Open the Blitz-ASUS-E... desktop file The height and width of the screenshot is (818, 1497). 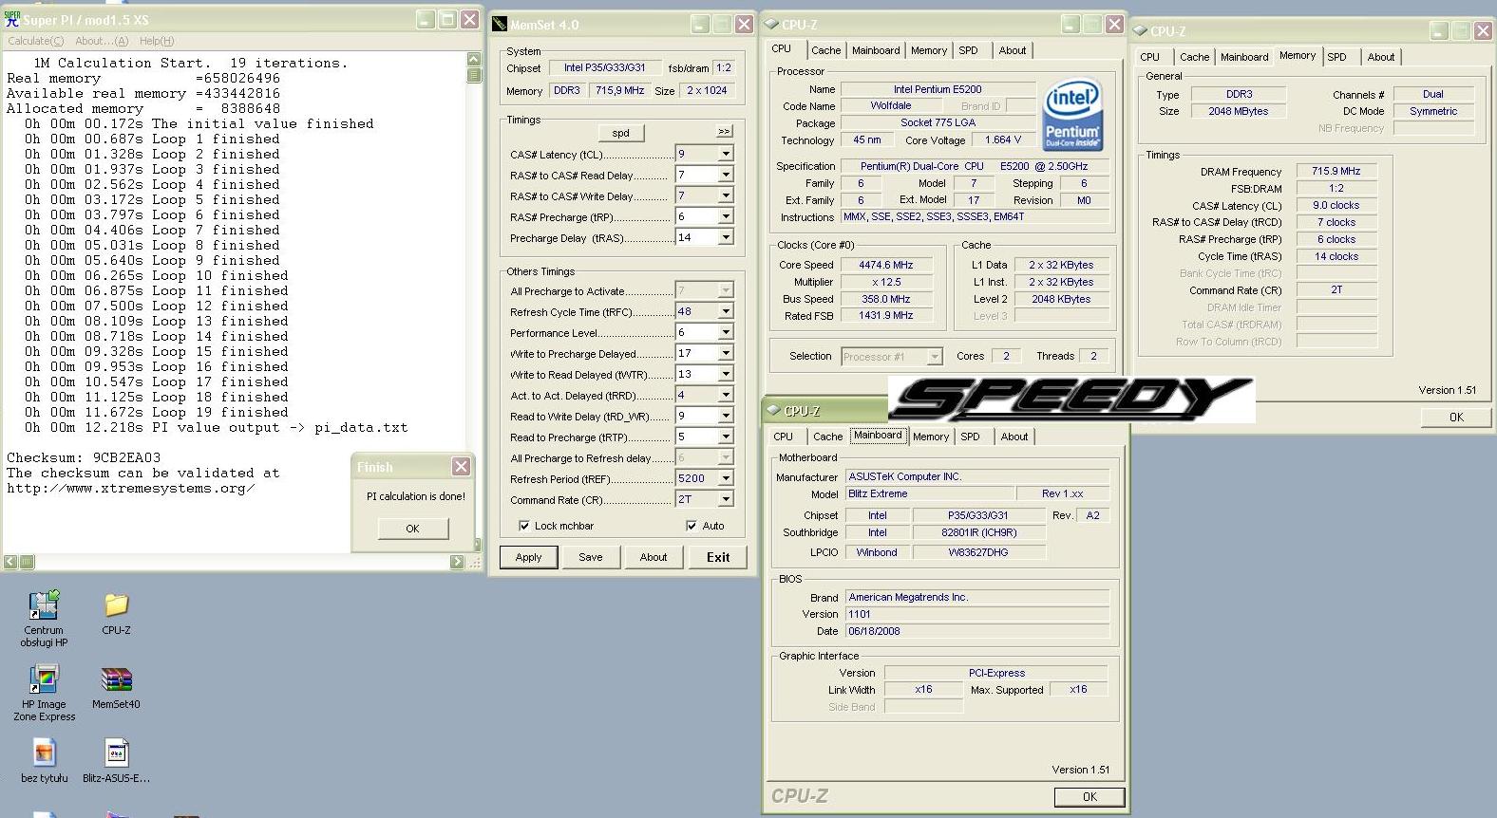(116, 762)
